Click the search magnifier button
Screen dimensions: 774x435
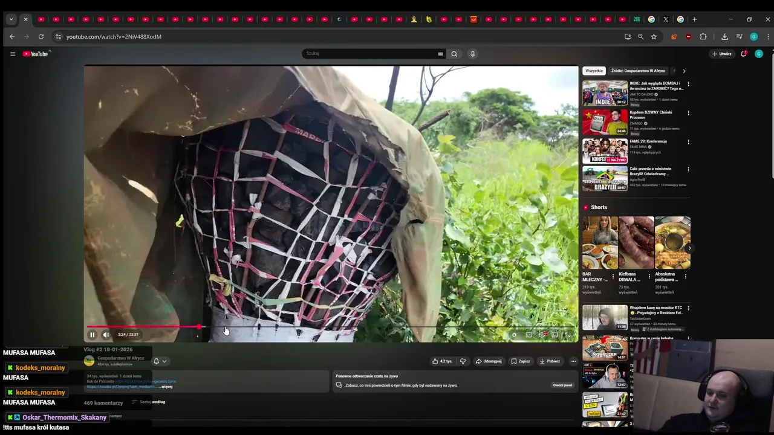click(454, 53)
